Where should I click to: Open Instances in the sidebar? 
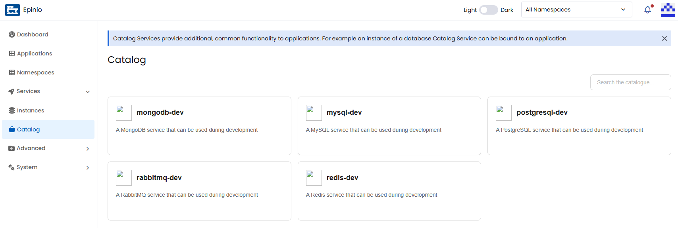[48, 110]
